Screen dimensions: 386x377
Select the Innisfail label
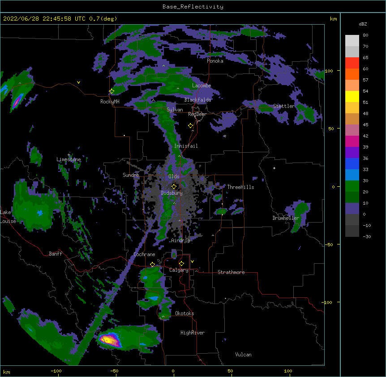(186, 146)
